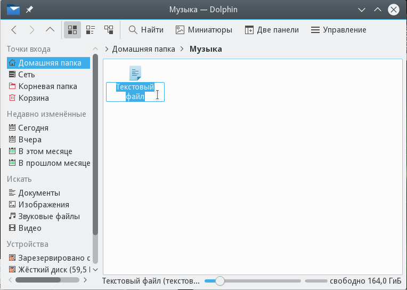
Task: Open the Найти search tool
Action: (x=146, y=30)
